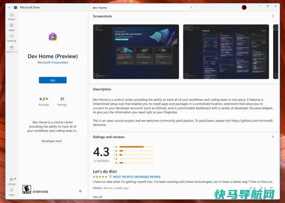Click the Get button
Viewport: 285px width, 203px height.
[x=53, y=80]
